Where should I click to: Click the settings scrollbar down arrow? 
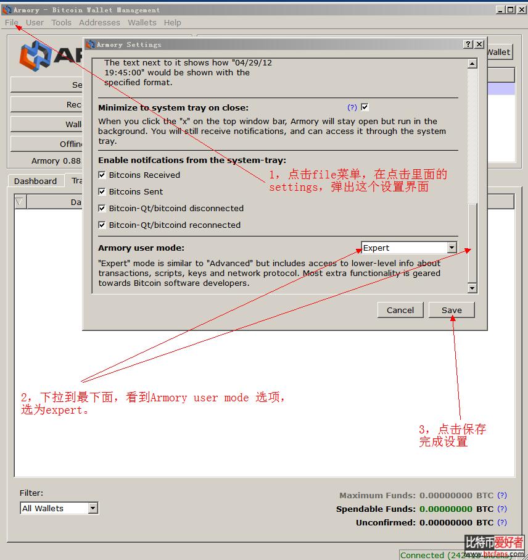pyautogui.click(x=472, y=288)
